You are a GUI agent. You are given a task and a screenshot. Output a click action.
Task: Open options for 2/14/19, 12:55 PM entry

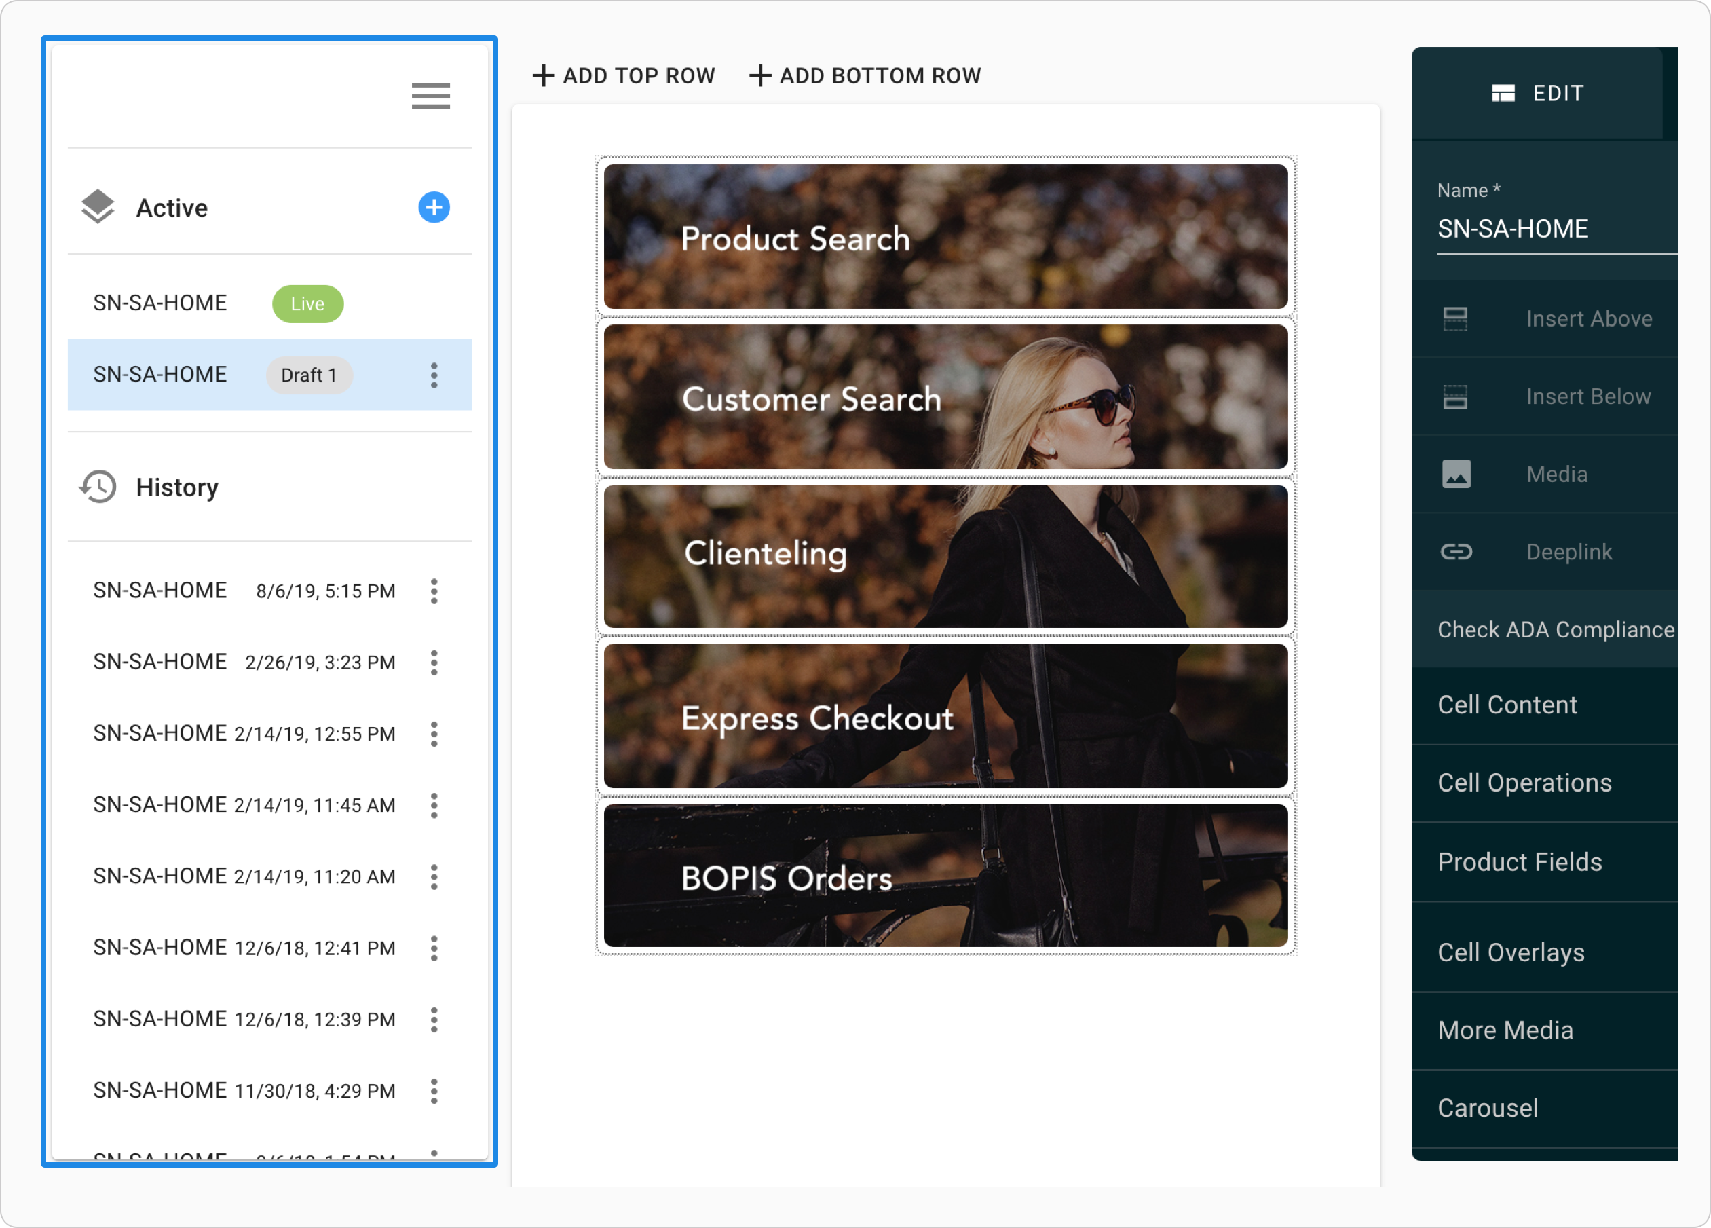(x=434, y=734)
